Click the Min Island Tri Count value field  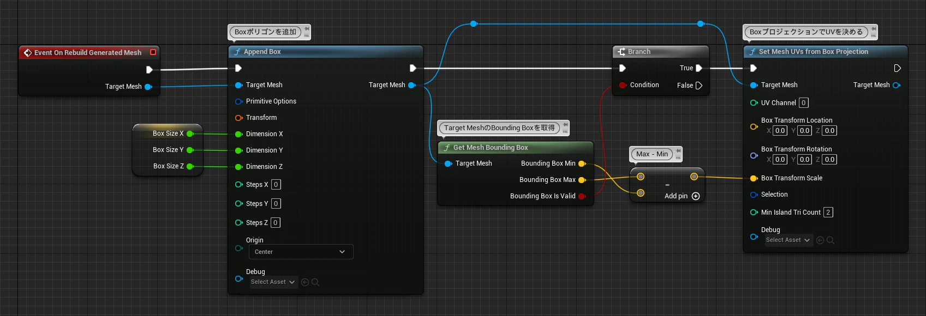[828, 212]
